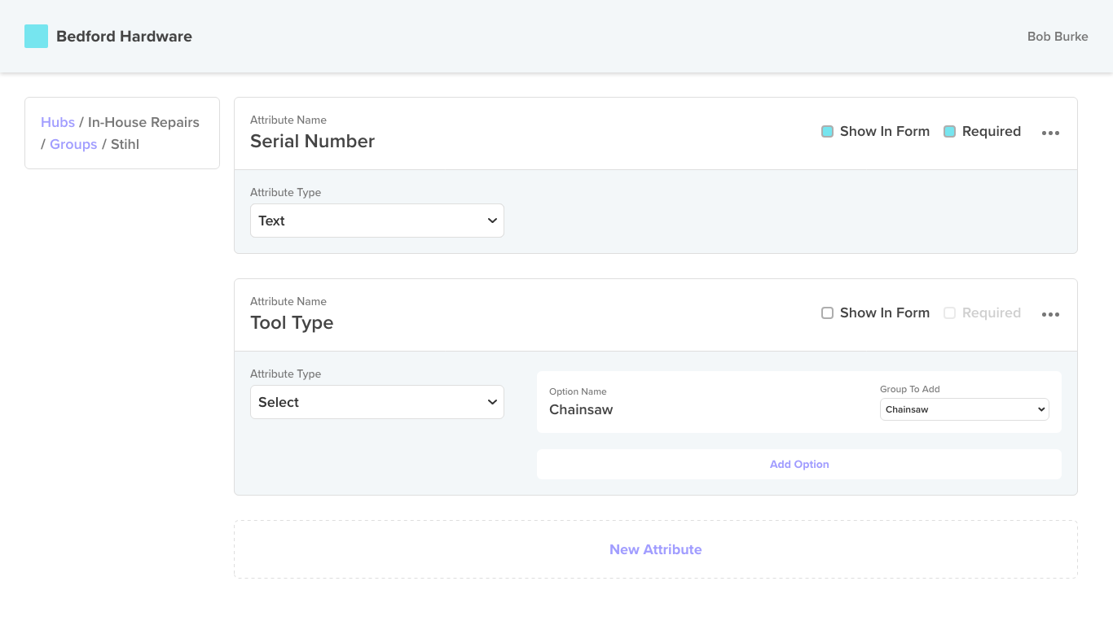The width and height of the screenshot is (1113, 625).
Task: Click the Bedford Hardware title
Action: click(124, 37)
